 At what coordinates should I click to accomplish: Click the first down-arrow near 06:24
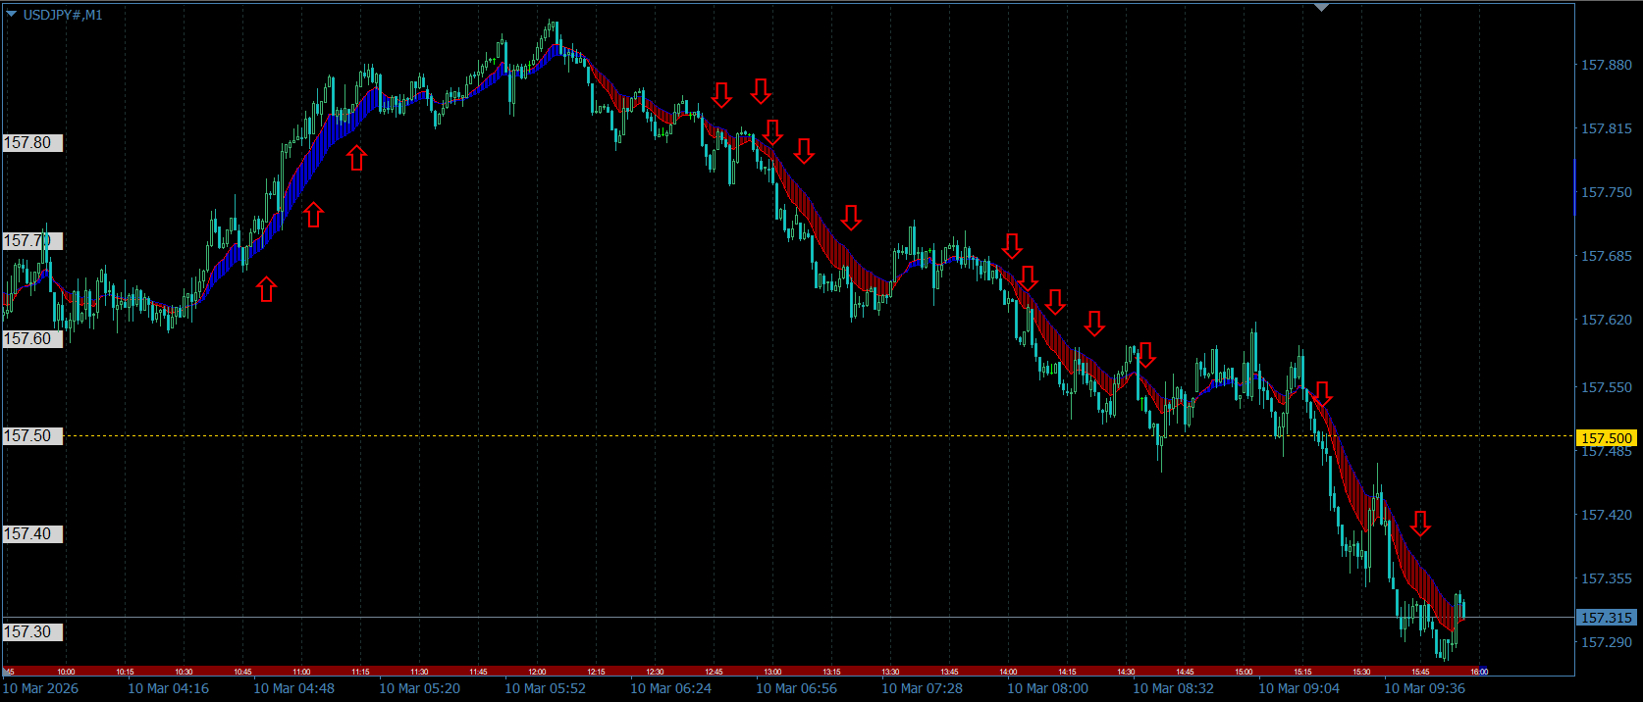coord(721,95)
